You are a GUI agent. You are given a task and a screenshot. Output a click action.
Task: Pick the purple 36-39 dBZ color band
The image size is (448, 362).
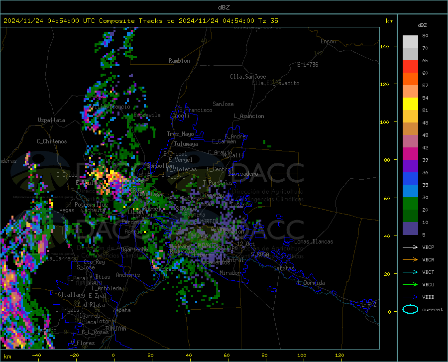[x=410, y=166]
